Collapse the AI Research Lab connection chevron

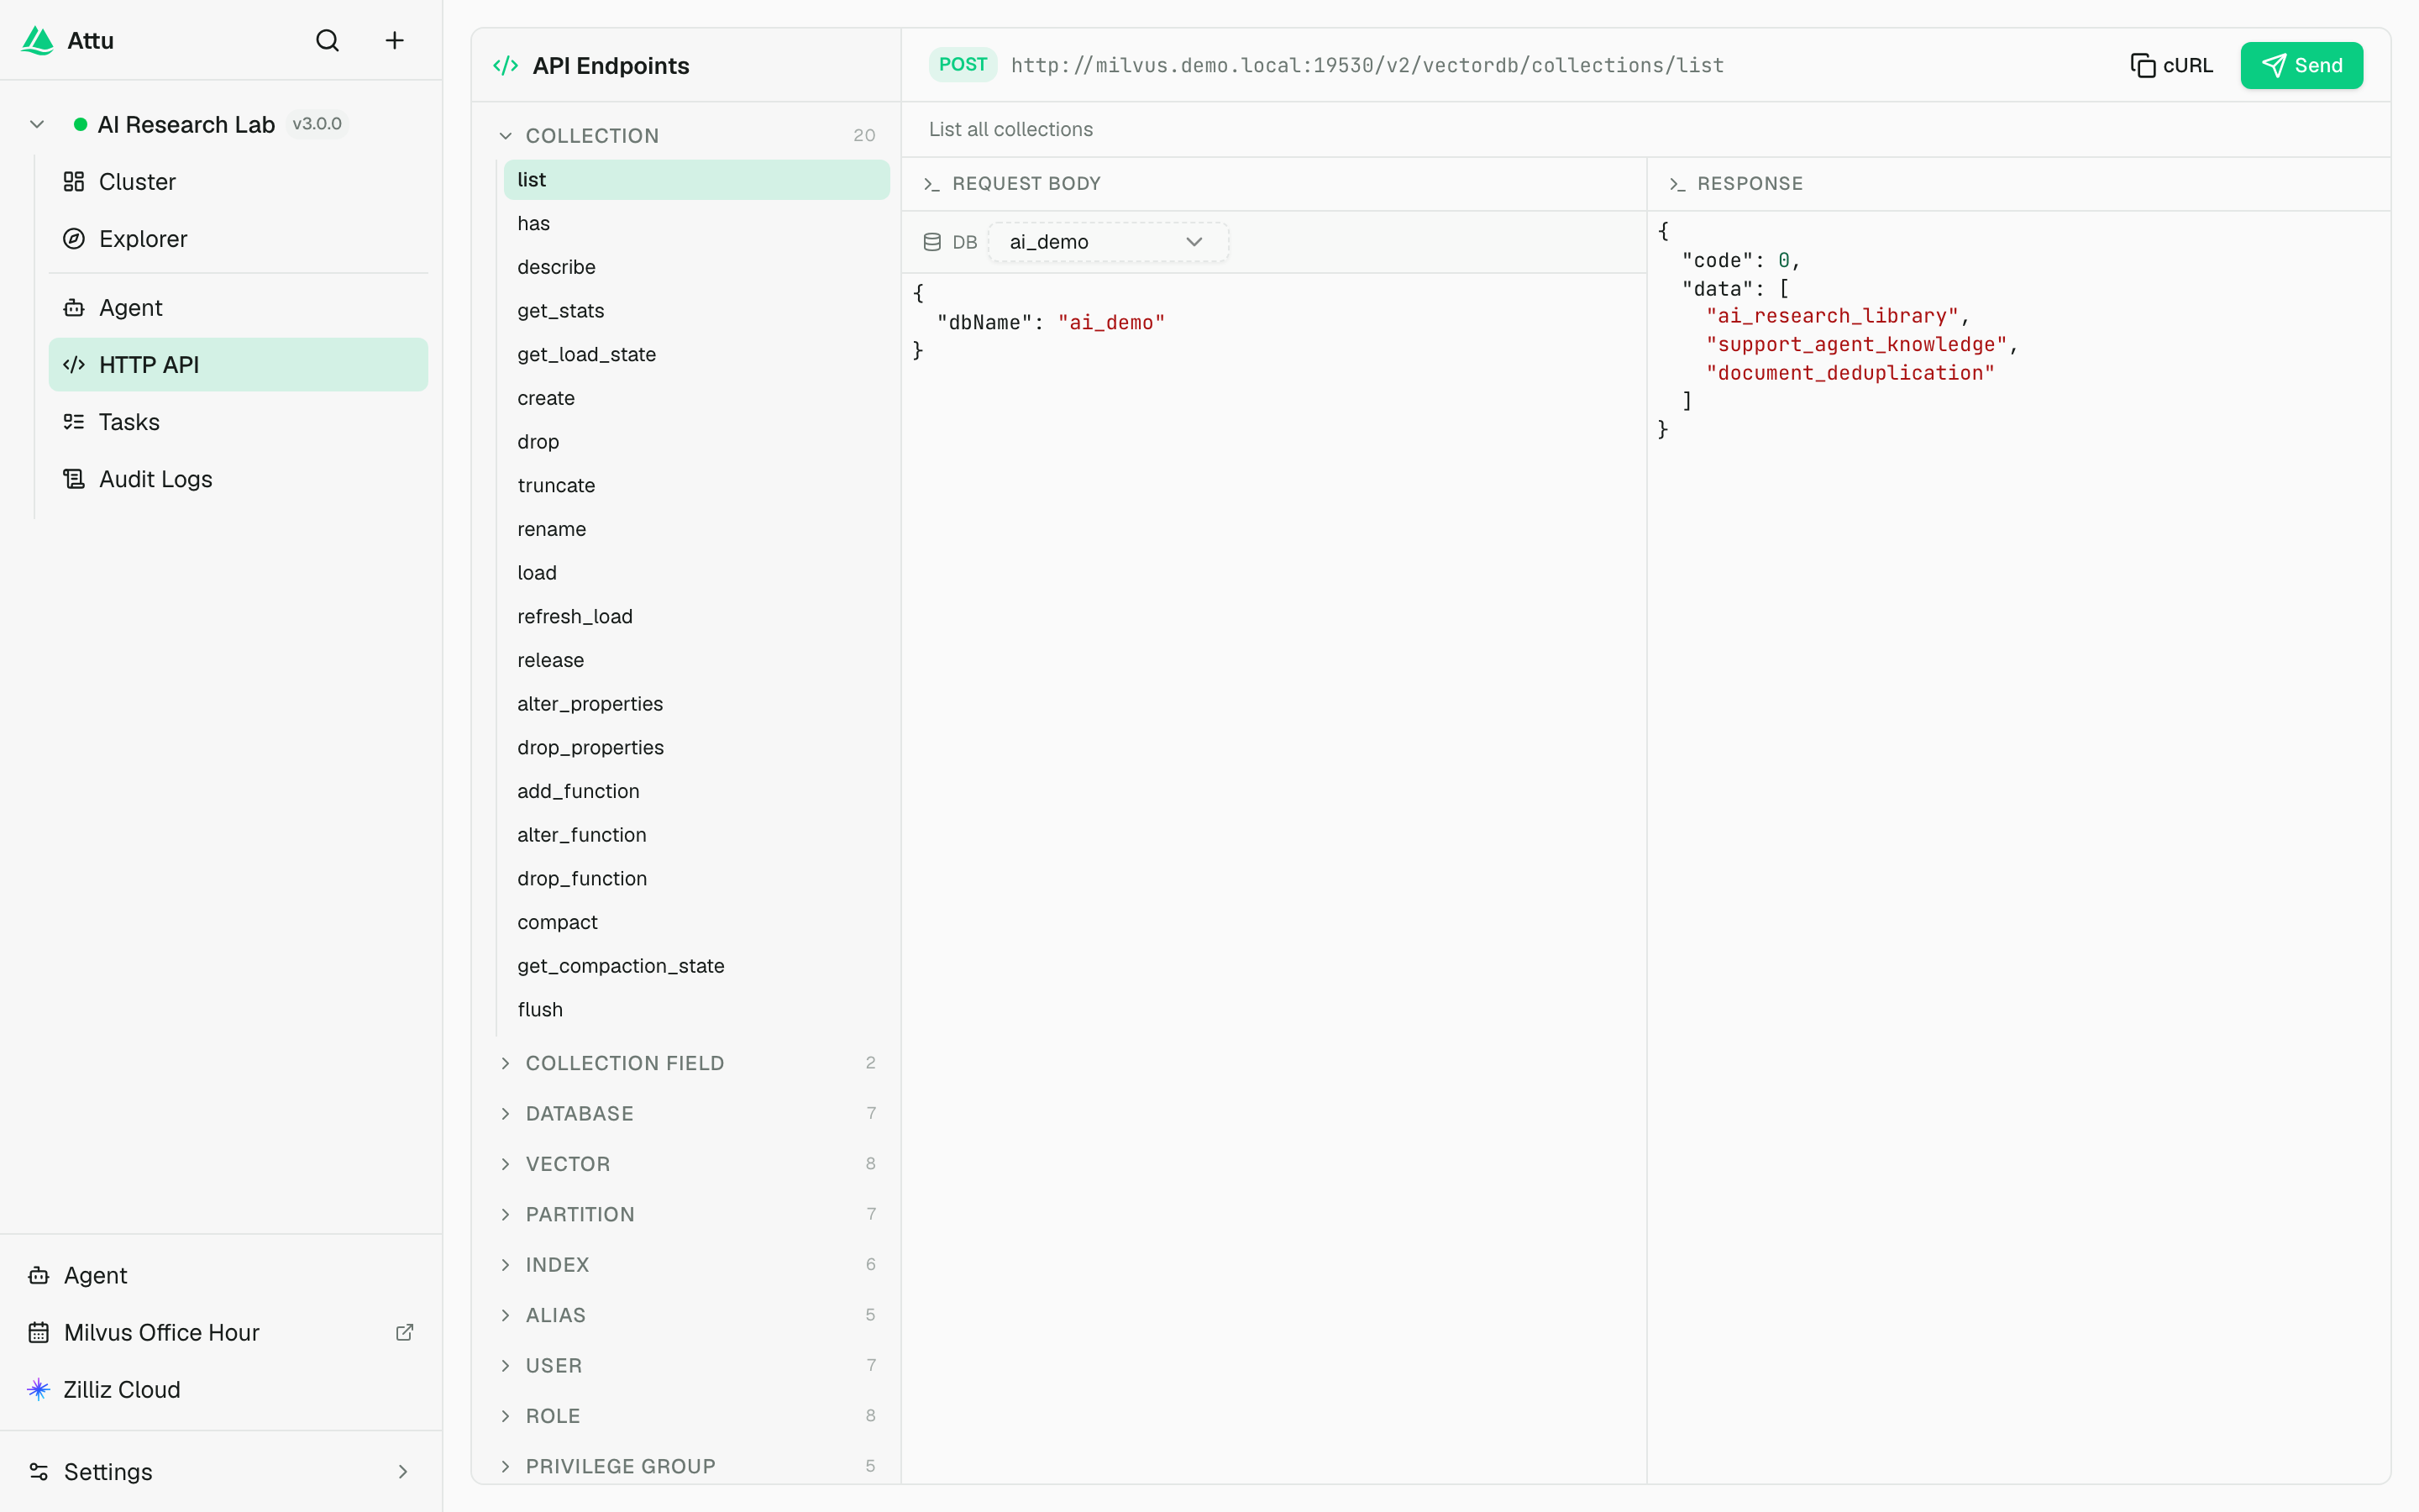pos(37,124)
